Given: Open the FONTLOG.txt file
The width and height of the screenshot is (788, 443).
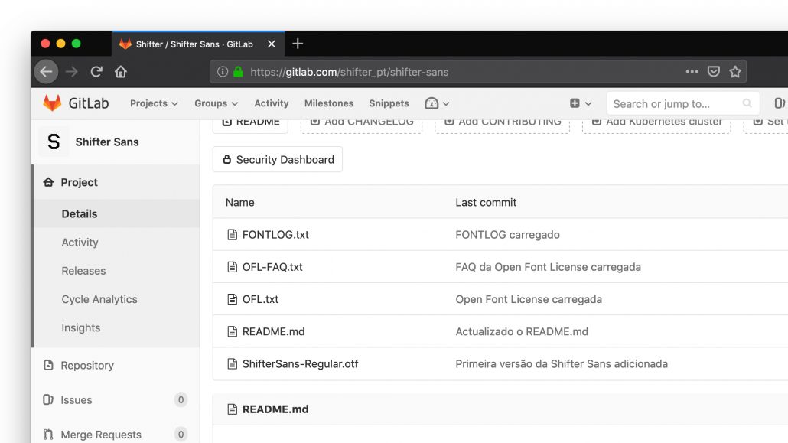Looking at the screenshot, I should coord(275,235).
